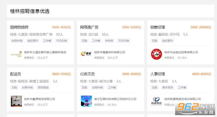Click the 加班补贴 tag under 现烤烘焙师
This screenshot has width=217, height=117.
[x=17, y=41]
